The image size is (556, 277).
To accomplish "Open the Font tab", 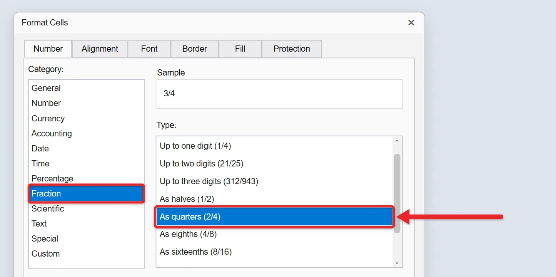I will tap(149, 49).
